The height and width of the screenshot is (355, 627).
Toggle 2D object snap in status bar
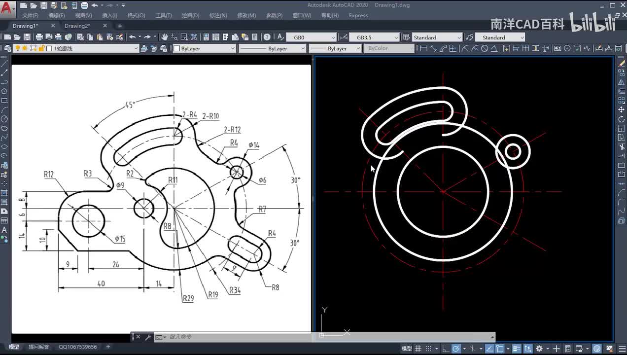[500, 349]
